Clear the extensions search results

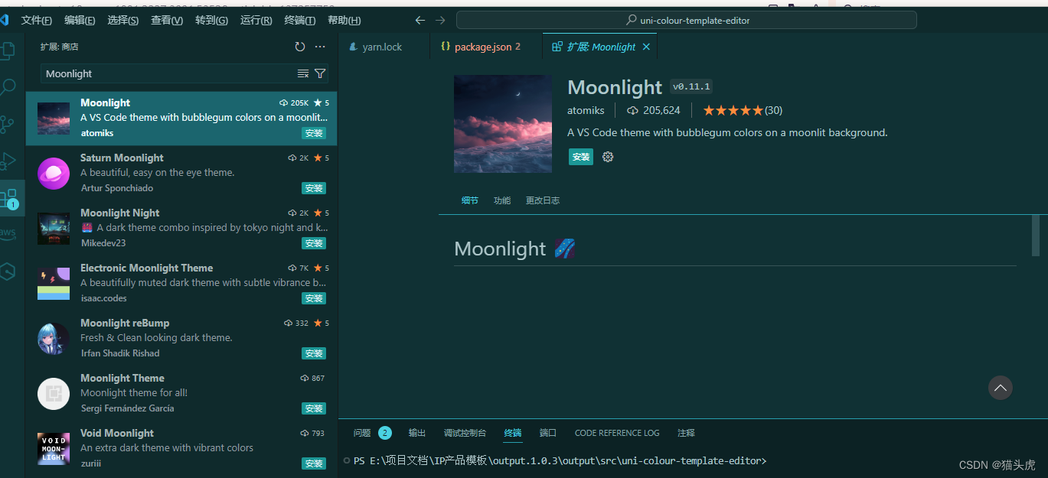click(304, 73)
